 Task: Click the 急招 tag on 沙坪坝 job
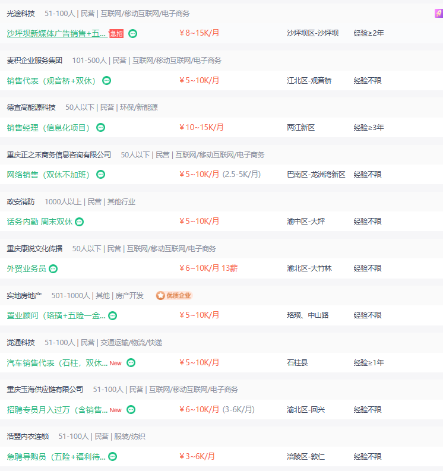pos(116,34)
